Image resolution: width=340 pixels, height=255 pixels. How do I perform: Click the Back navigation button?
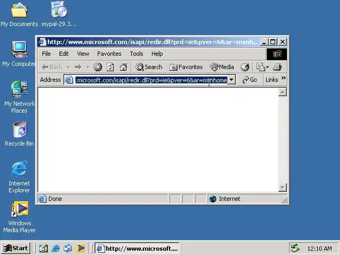point(52,67)
